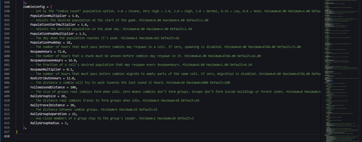The image size is (362, 142).
Task: Click the PopulationStartMultiplier setting line
Action: pyautogui.click(x=59, y=25)
